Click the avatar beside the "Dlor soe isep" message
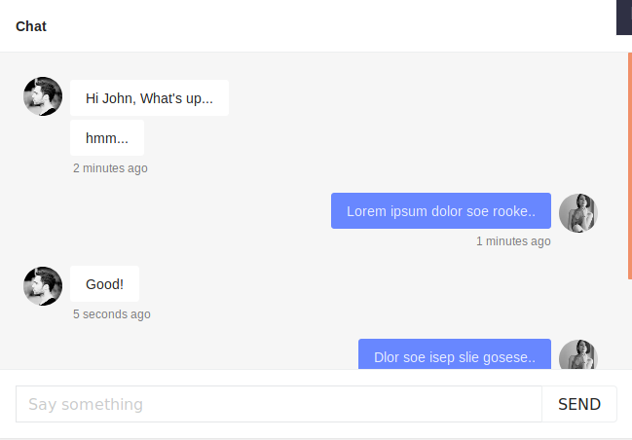The height and width of the screenshot is (440, 632). click(x=577, y=355)
